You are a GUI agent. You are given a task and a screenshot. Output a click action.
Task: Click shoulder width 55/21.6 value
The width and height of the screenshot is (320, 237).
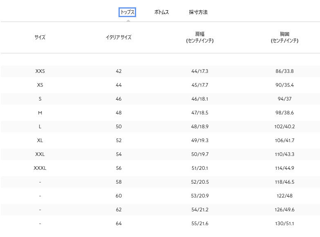(200, 224)
